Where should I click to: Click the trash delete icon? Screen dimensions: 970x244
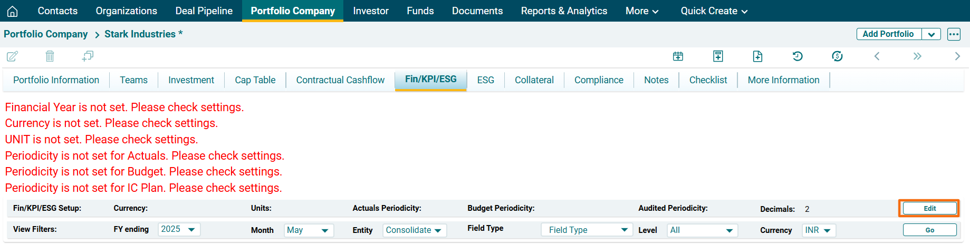tap(50, 56)
